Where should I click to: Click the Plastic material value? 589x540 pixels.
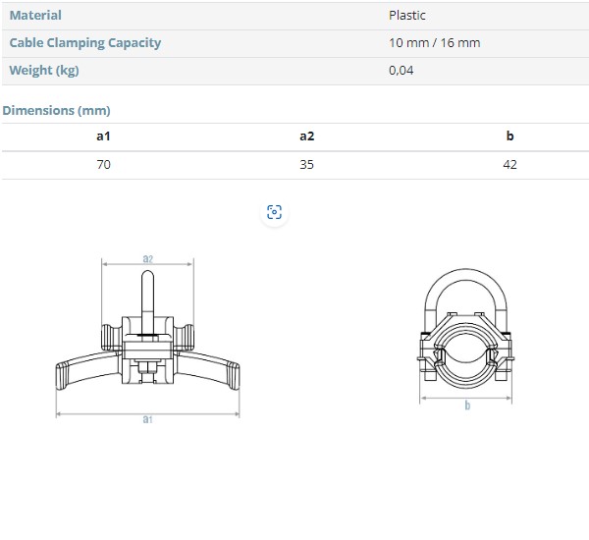tap(407, 15)
